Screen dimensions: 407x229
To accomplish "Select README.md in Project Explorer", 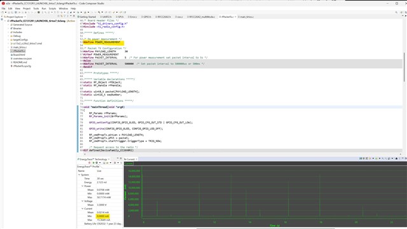I will (20, 62).
